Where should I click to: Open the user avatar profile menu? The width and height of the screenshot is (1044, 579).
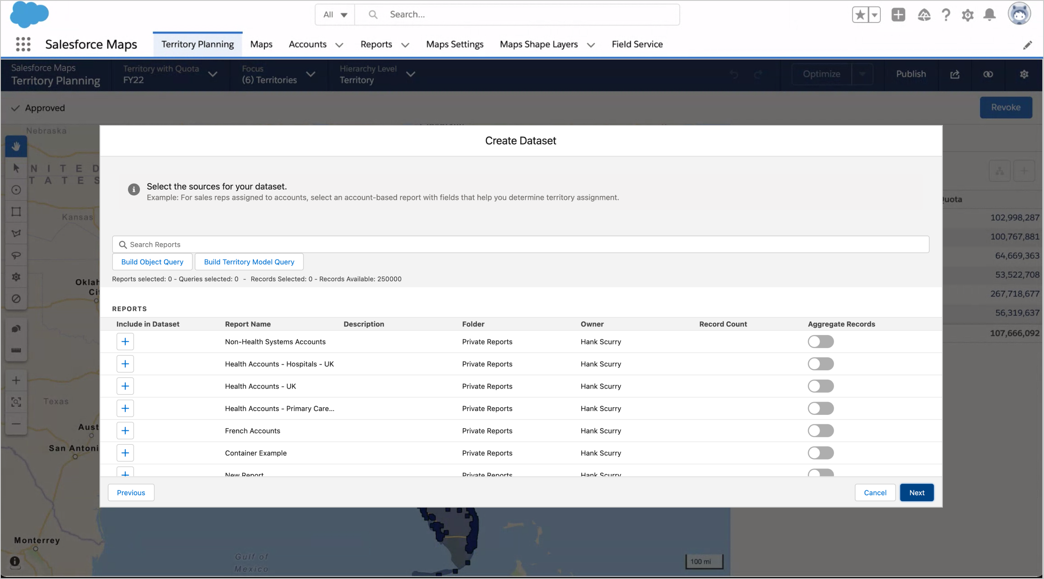point(1019,14)
